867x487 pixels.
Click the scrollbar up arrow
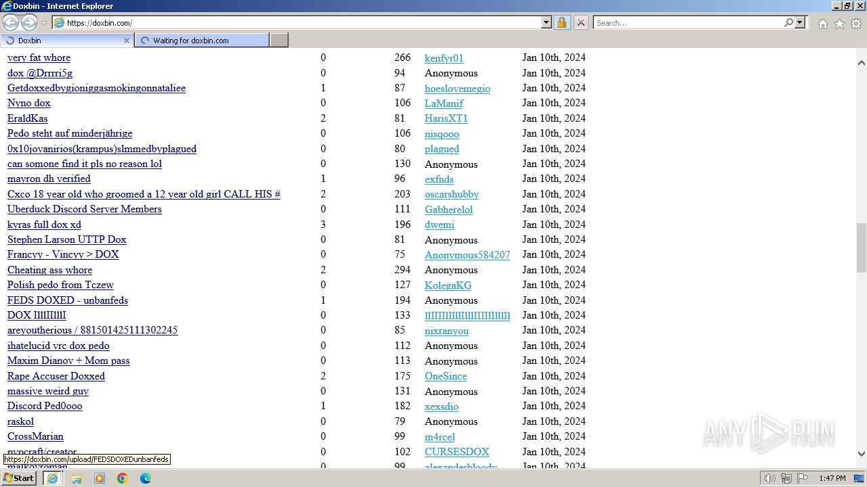(x=862, y=63)
